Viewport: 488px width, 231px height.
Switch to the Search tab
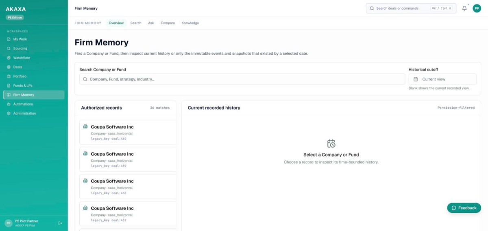click(x=136, y=23)
